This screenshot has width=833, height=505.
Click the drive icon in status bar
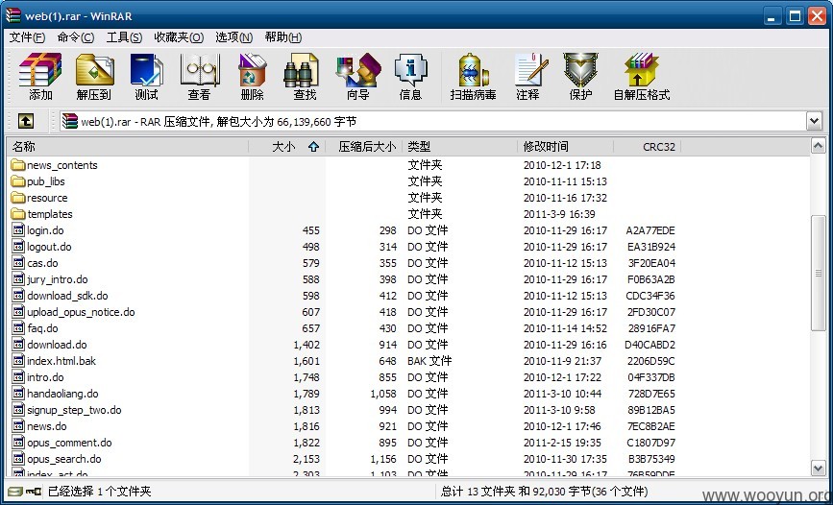click(x=15, y=492)
